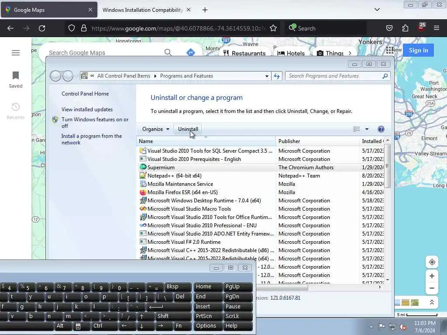Select Microsoft Visual Studio Macro Tools
447x335 pixels.
(x=261, y=209)
